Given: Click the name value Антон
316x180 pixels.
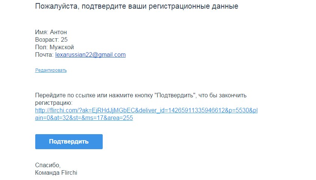Looking at the screenshot, I should click(58, 32).
